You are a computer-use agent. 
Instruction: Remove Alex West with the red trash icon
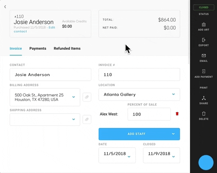tap(177, 114)
